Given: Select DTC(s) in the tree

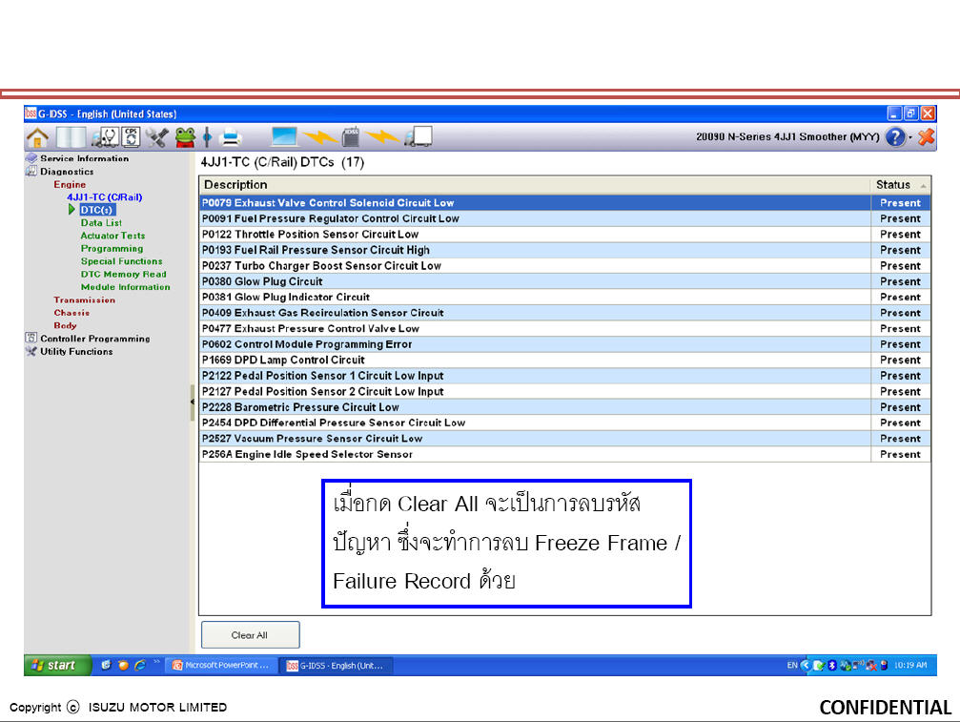Looking at the screenshot, I should 96,210.
